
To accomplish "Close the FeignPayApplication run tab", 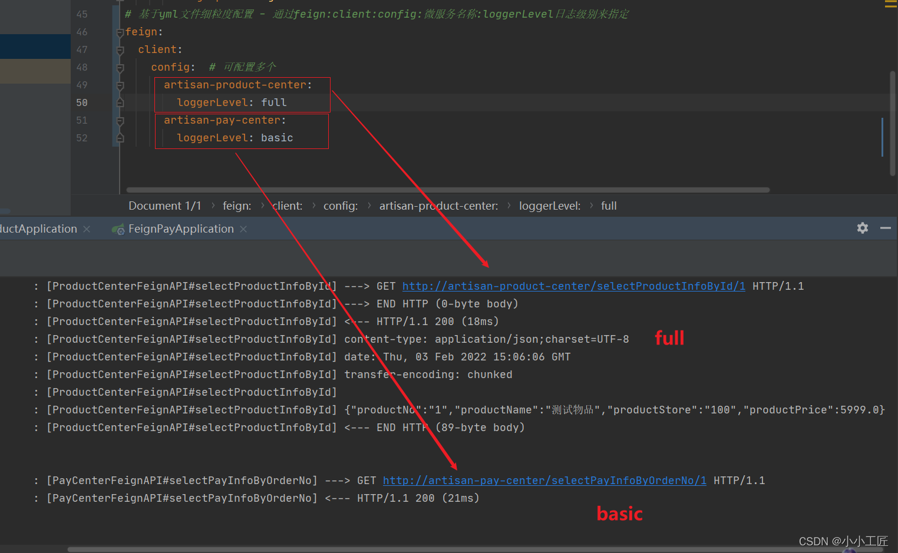I will 243,229.
